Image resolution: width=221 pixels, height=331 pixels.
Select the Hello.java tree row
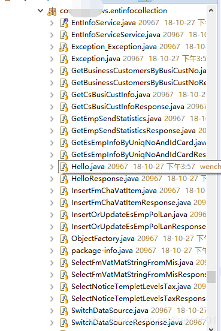pos(140,167)
